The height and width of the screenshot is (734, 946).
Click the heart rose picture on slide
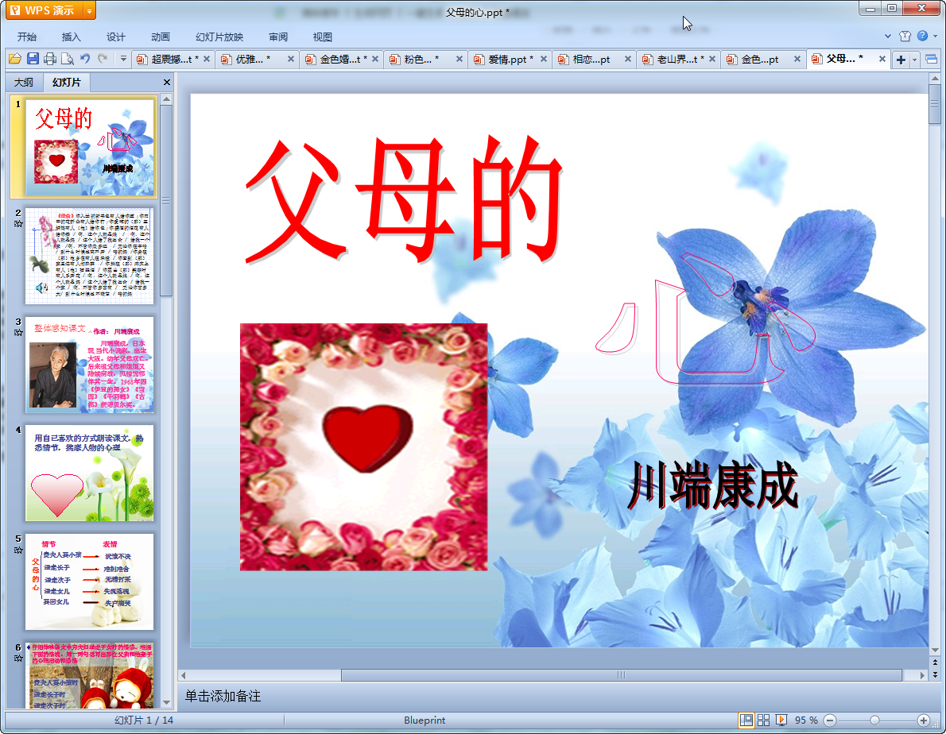click(x=364, y=446)
